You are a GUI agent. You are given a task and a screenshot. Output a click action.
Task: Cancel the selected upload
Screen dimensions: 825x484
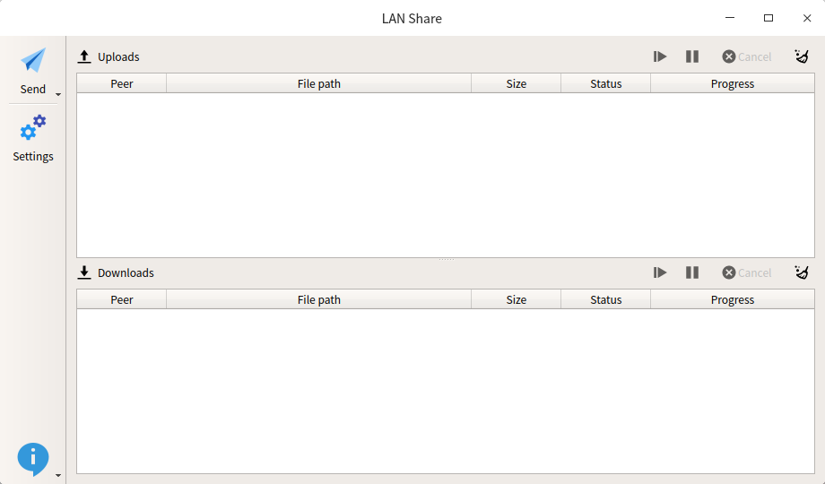pos(747,56)
